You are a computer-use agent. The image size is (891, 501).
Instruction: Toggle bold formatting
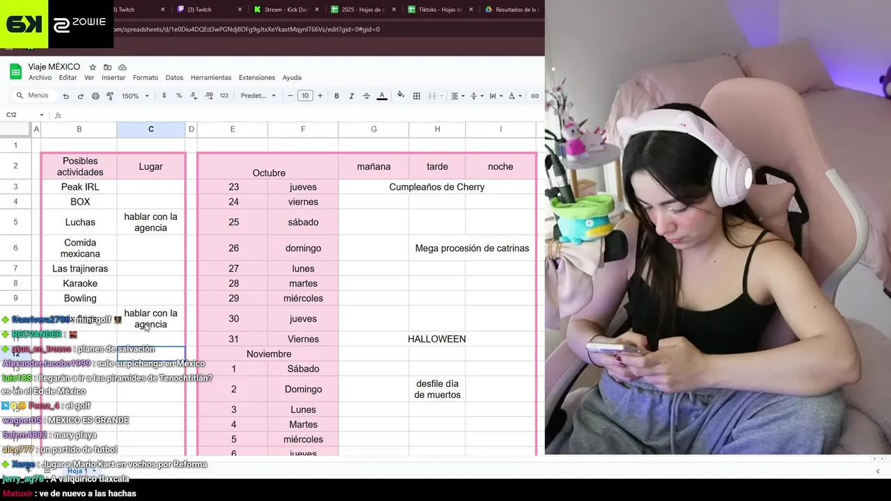[337, 96]
